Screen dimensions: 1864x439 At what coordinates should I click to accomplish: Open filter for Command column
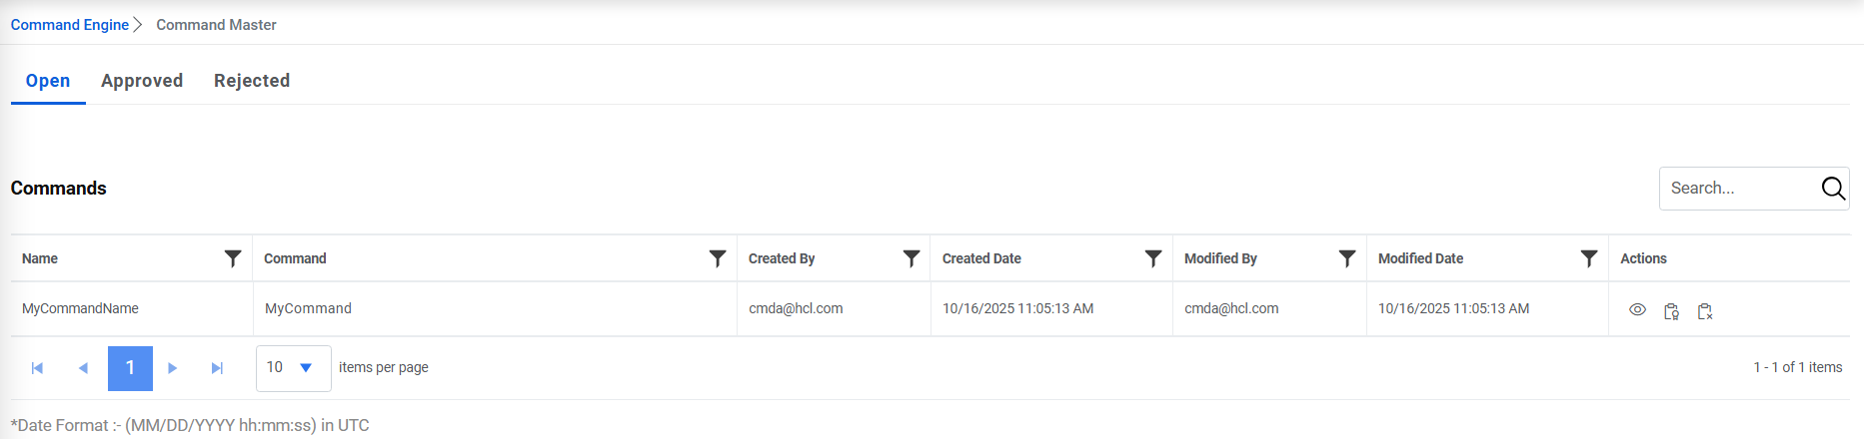click(718, 258)
